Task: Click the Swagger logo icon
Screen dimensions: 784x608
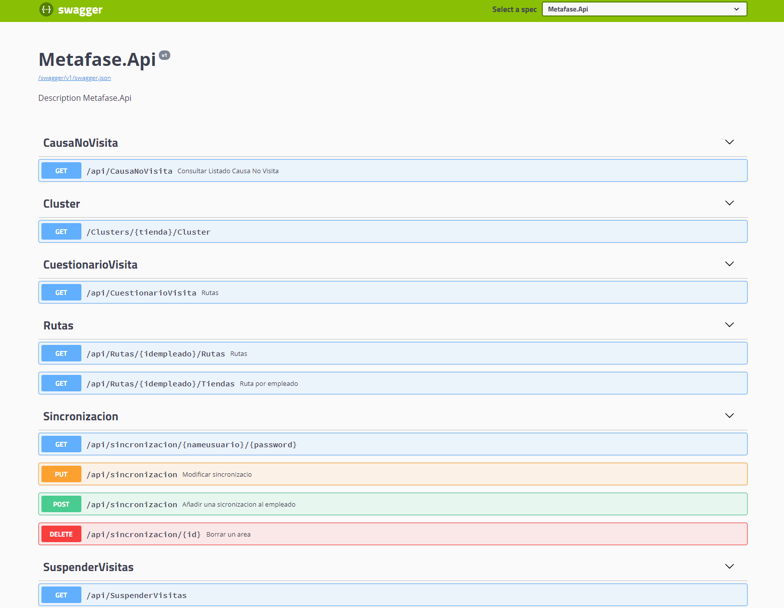Action: 46,9
